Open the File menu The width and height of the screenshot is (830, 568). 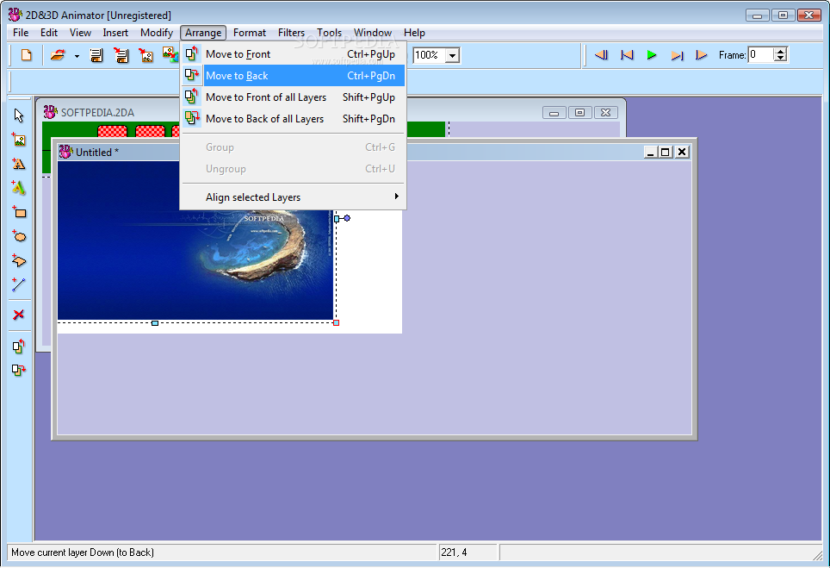point(21,33)
